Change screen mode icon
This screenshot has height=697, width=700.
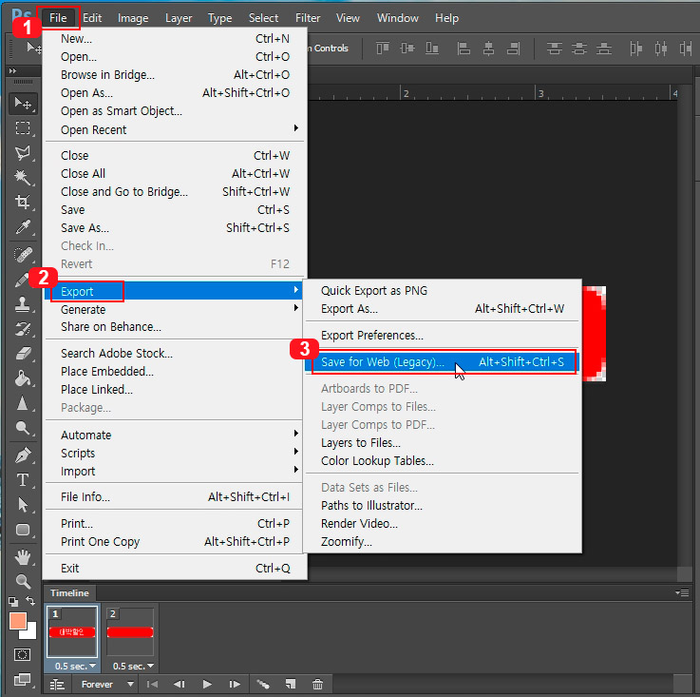coord(23,680)
